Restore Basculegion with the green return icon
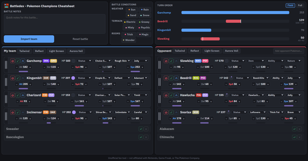 141,137
